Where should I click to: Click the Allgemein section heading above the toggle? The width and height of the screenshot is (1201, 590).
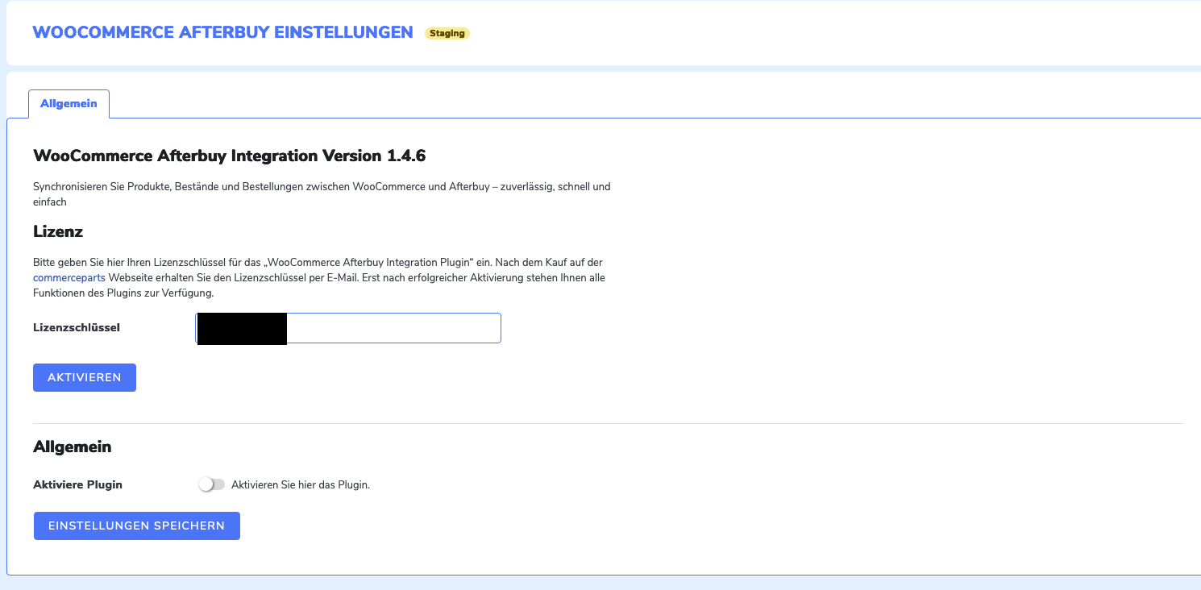[72, 447]
